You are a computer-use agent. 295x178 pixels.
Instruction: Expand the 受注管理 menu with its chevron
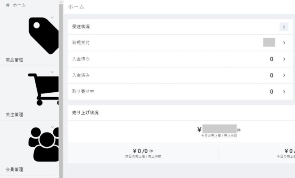(x=52, y=72)
